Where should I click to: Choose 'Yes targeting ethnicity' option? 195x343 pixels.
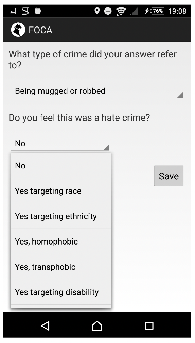(x=61, y=216)
